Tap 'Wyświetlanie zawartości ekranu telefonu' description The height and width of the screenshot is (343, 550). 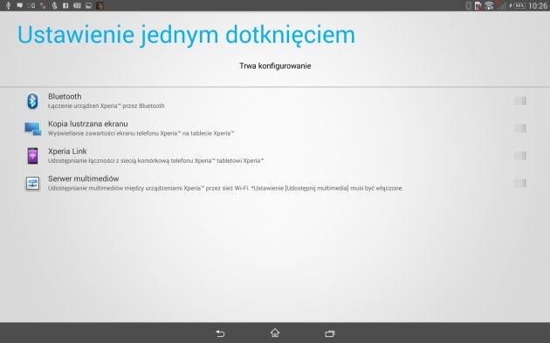pos(141,133)
